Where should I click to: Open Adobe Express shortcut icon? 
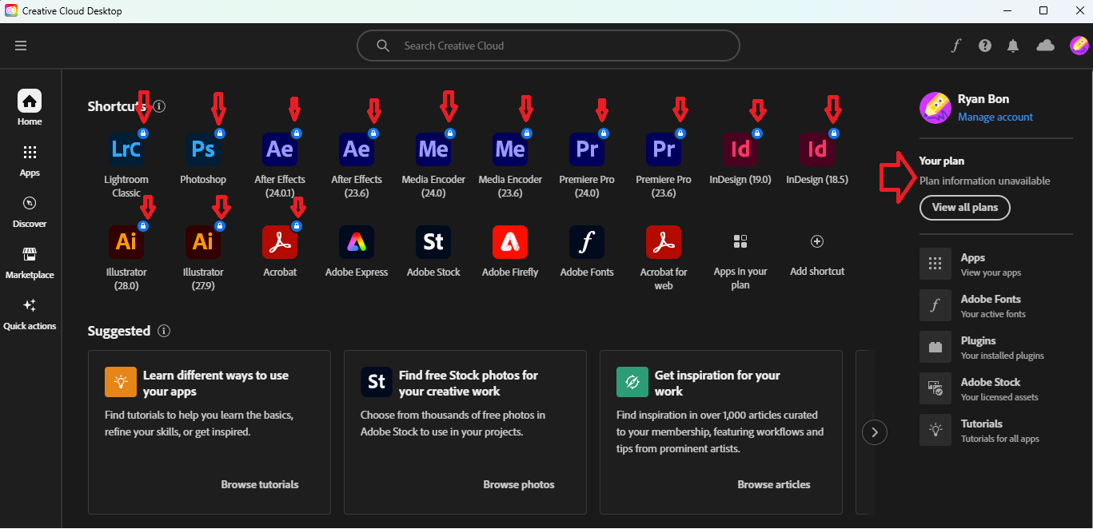tap(356, 241)
